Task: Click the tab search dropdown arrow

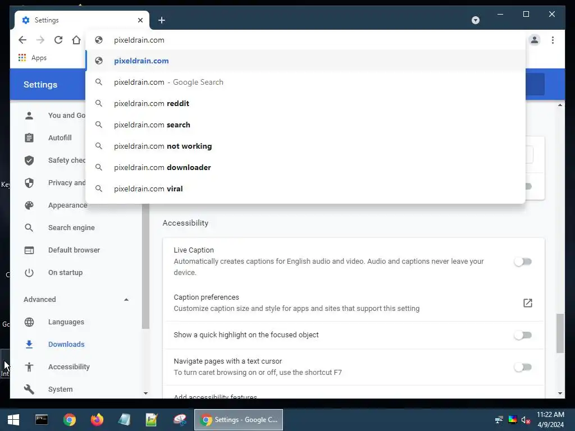Action: pos(475,20)
